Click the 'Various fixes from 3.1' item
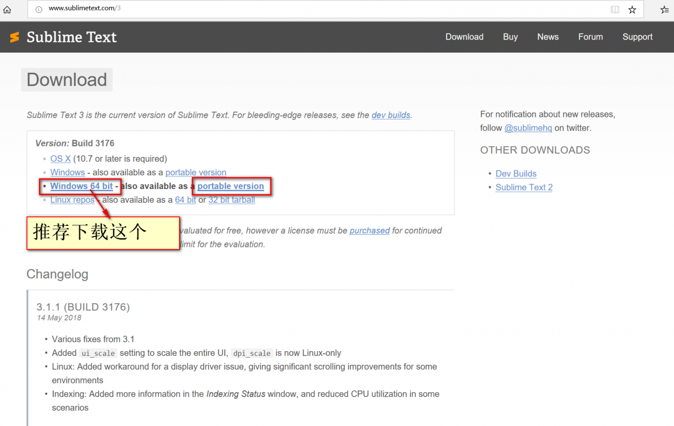Screen dimensions: 674x426 pyautogui.click(x=93, y=339)
